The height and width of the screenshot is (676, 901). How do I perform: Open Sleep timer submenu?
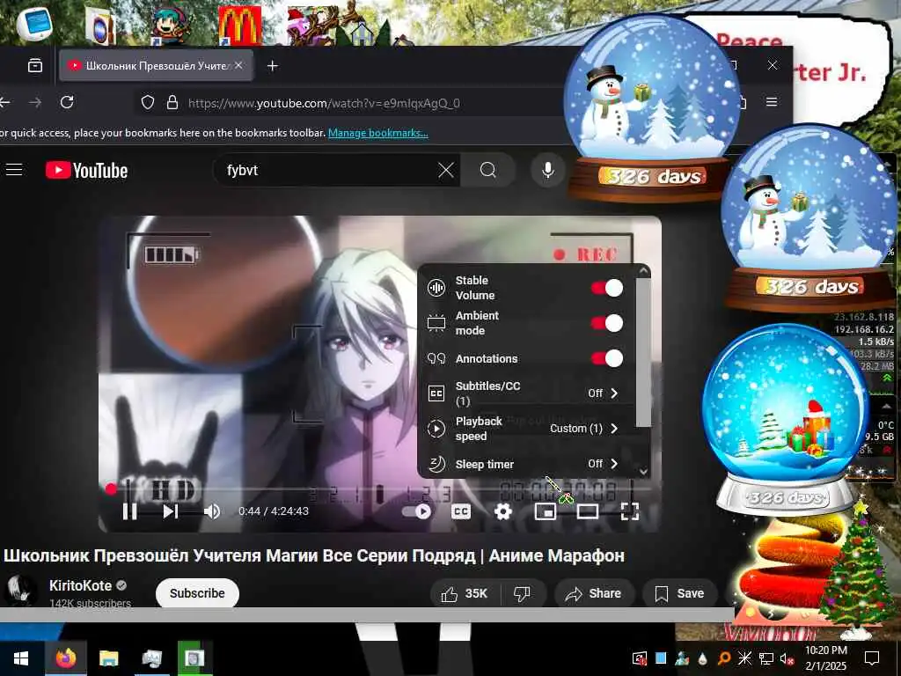coord(528,464)
